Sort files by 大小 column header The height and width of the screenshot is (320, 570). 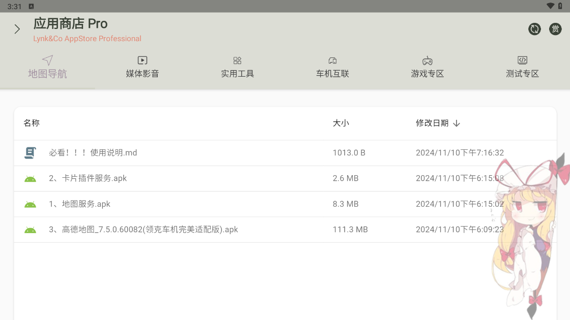[x=341, y=123]
